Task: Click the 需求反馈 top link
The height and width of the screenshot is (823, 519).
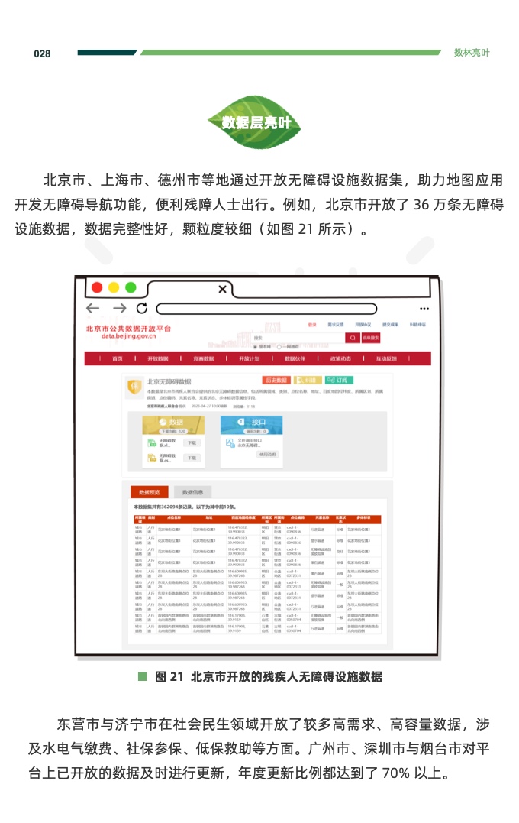Action: pos(336,325)
